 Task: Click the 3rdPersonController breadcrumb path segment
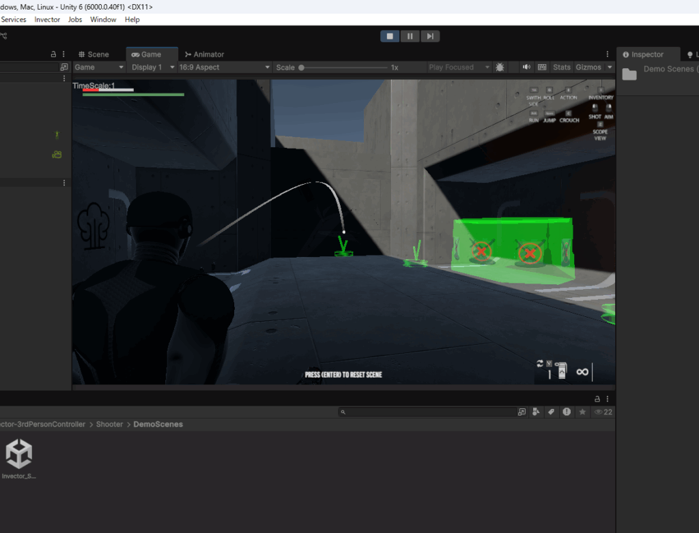pos(43,425)
